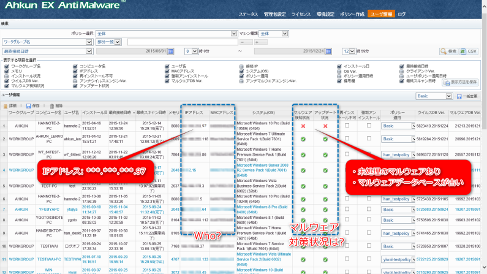Open the ログ menu tab
Viewport: 487px width, 274px height.
click(402, 14)
